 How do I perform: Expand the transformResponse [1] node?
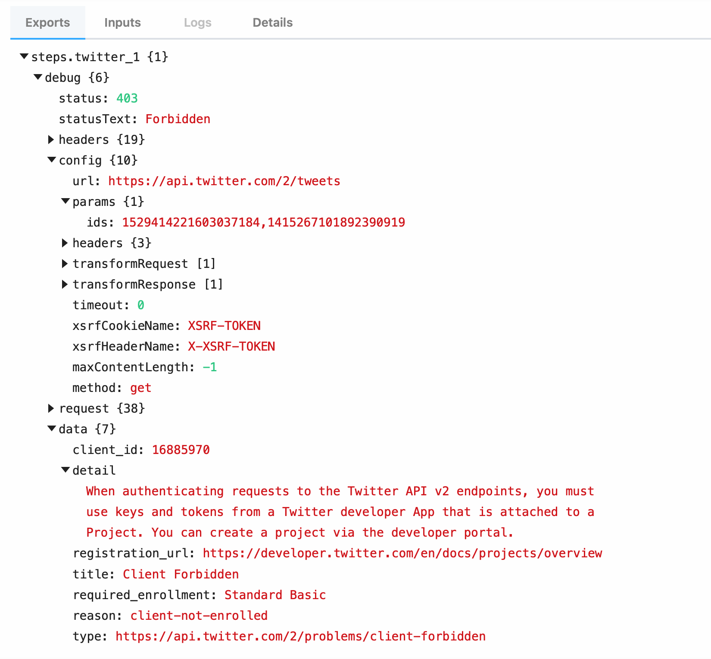point(65,284)
